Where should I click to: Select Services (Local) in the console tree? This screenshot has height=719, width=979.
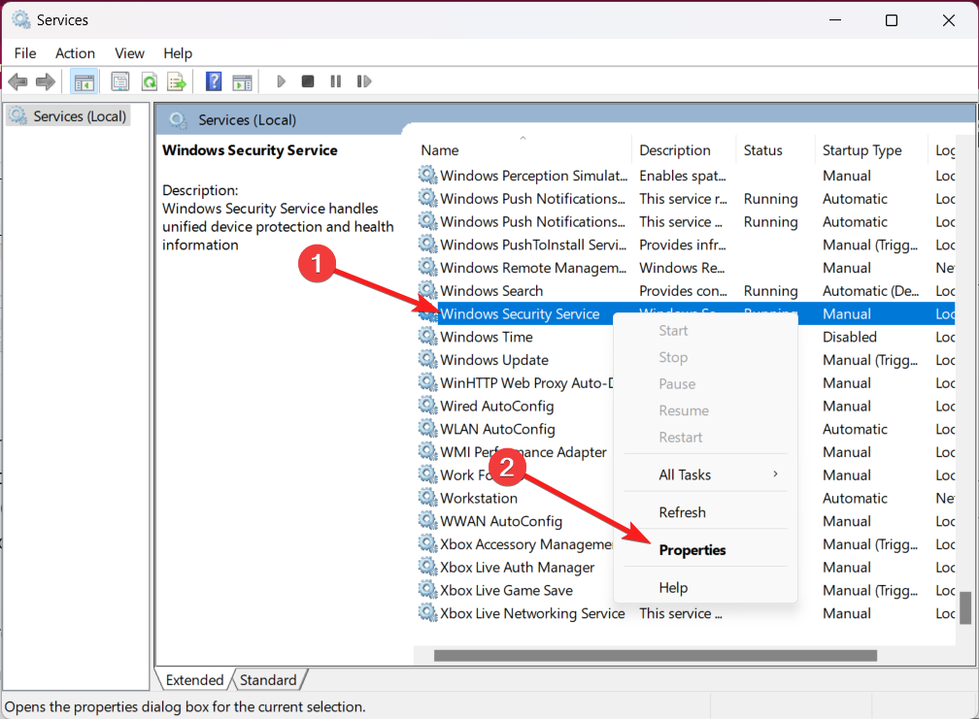pos(69,116)
